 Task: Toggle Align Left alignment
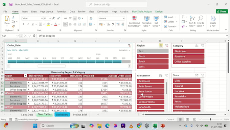[65, 24]
